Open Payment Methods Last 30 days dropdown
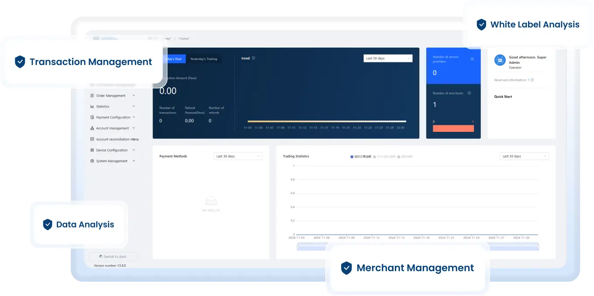The height and width of the screenshot is (296, 594). pyautogui.click(x=238, y=156)
